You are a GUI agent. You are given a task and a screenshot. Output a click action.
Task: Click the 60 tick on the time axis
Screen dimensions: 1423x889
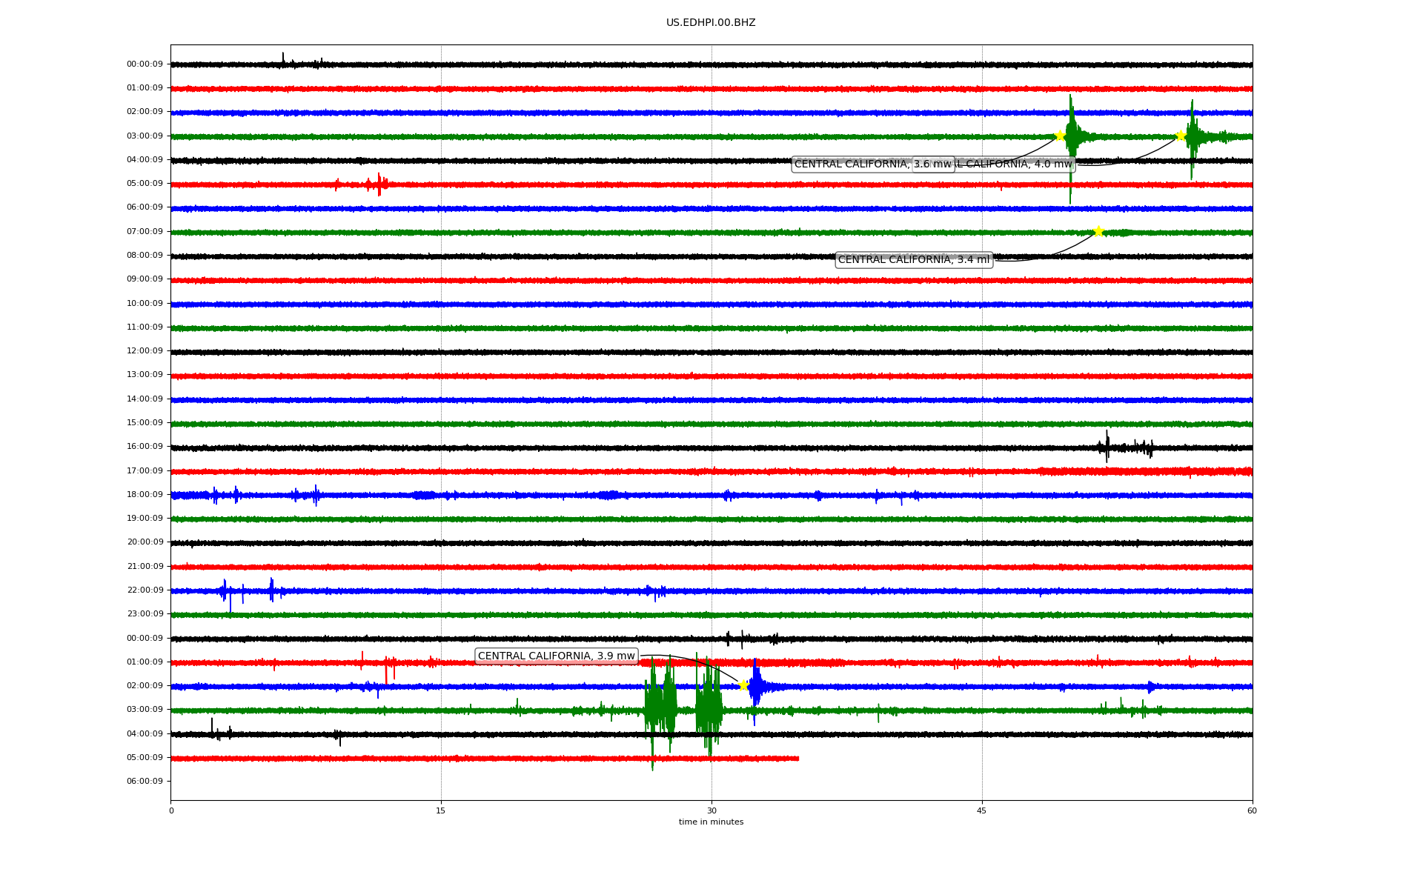coord(1251,810)
